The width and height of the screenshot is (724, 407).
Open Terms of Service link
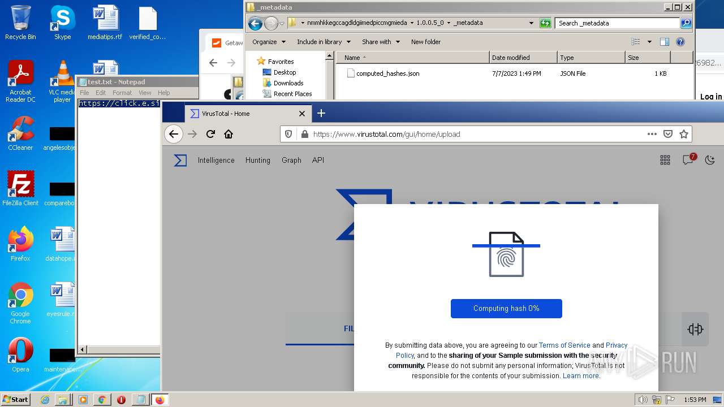(x=564, y=345)
